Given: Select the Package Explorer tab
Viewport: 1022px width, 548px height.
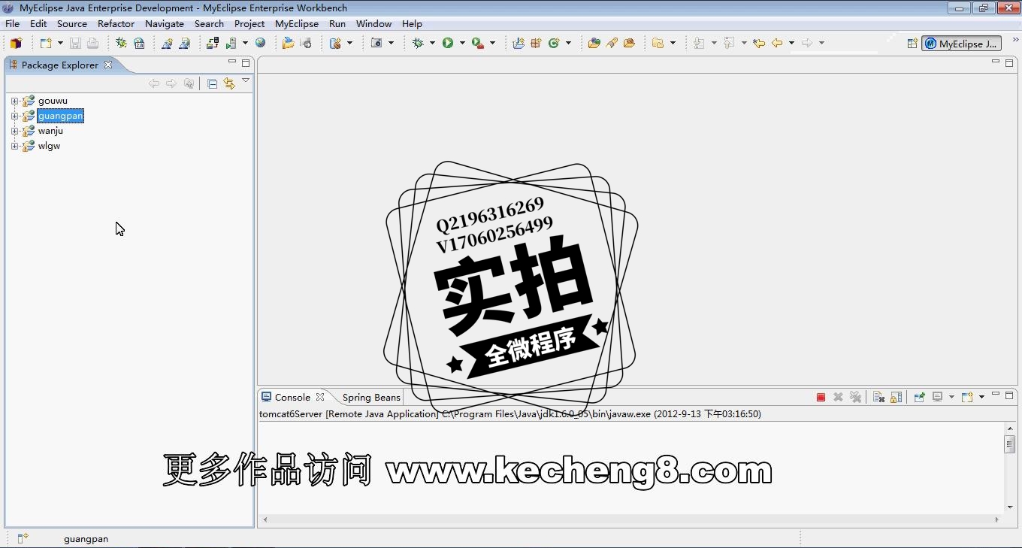Looking at the screenshot, I should [x=60, y=65].
